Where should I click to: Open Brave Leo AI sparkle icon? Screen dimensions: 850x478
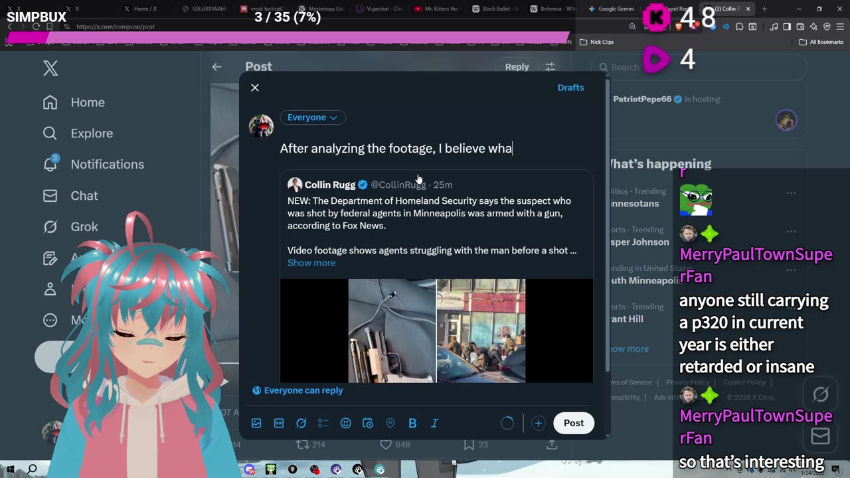tap(813, 27)
